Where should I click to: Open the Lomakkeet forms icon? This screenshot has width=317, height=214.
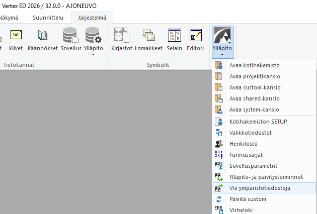(x=149, y=35)
